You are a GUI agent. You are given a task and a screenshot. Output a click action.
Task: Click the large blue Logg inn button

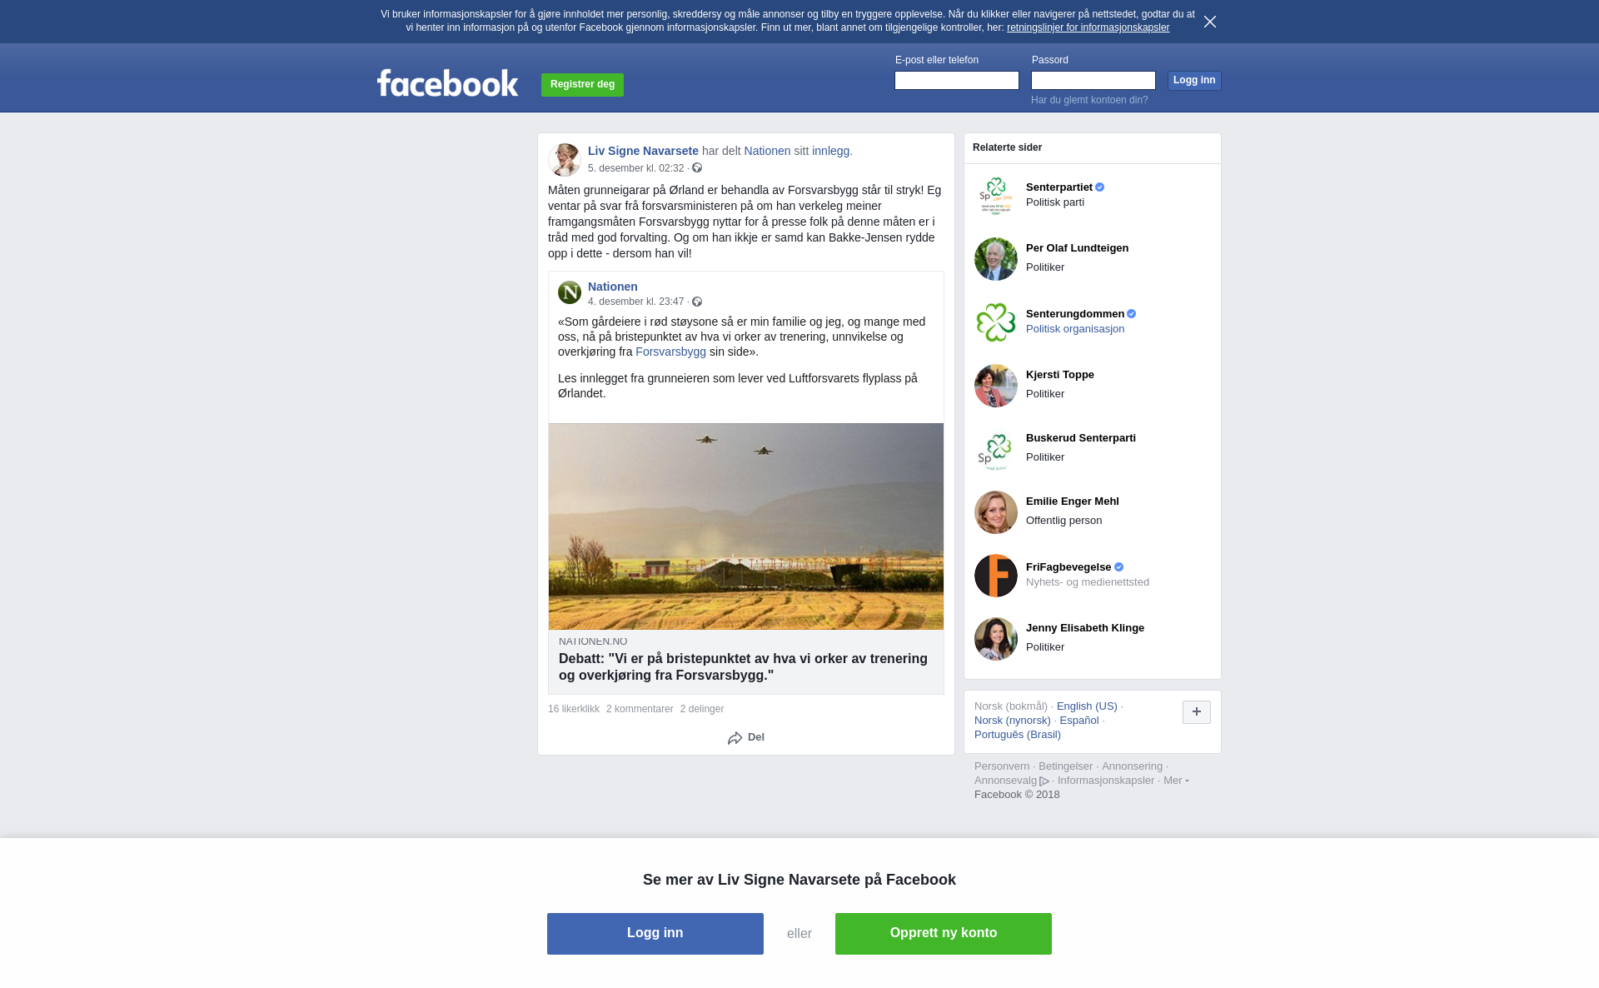pos(655,934)
